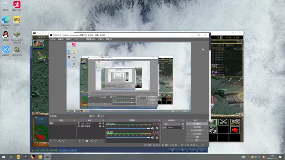This screenshot has height=160, width=285.
Task: Hide the 显示器采集 source with its eye
Action: pyautogui.click(x=100, y=126)
